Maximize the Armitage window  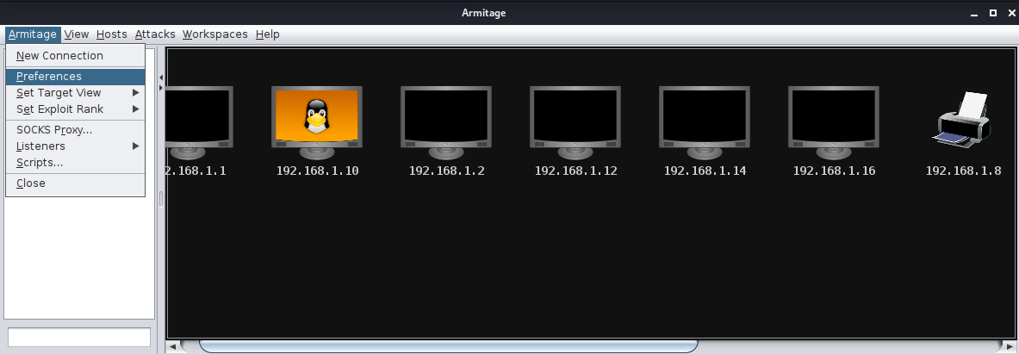tap(993, 13)
